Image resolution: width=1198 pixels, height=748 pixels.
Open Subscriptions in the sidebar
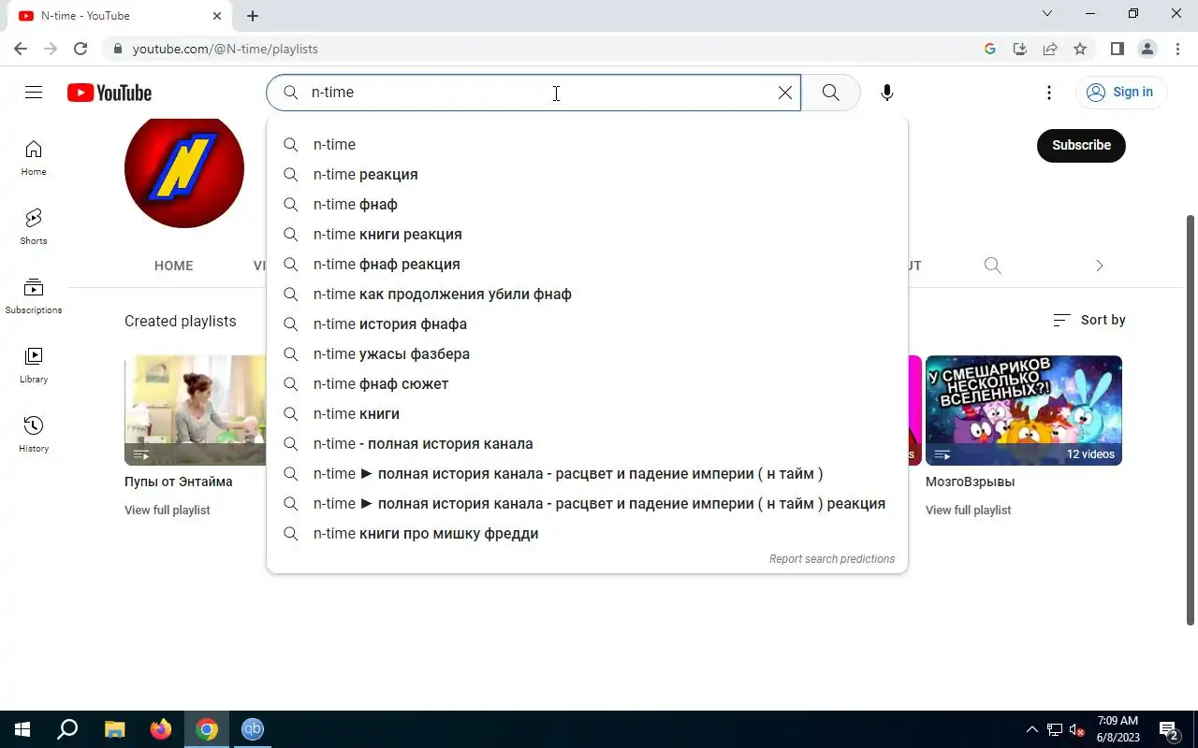coord(34,296)
